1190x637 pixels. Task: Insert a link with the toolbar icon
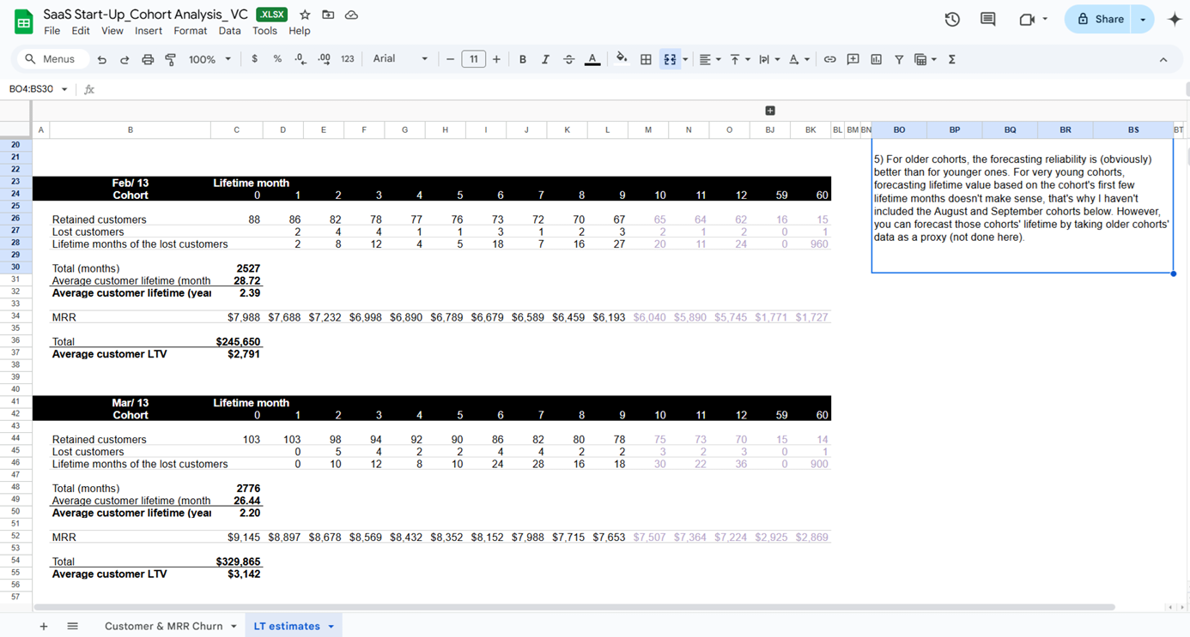tap(829, 59)
